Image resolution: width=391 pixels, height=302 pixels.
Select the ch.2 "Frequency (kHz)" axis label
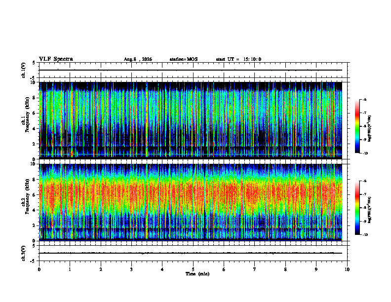28,196
